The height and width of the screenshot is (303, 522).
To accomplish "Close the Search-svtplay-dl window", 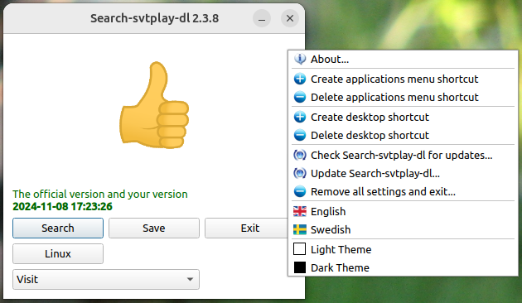I will [290, 18].
